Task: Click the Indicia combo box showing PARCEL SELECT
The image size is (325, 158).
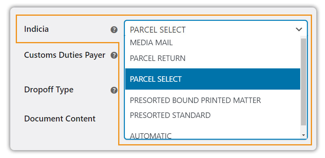Action: (x=216, y=29)
